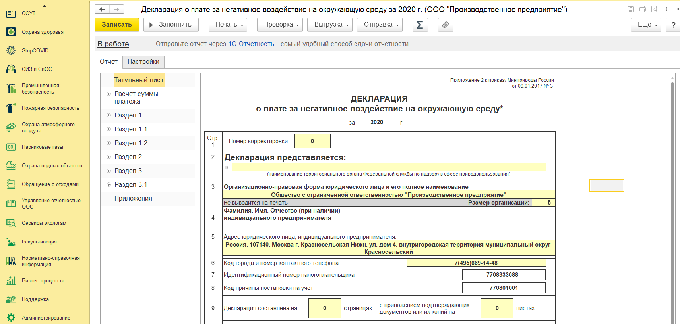
Task: Go back with the left arrow
Action: (x=102, y=9)
